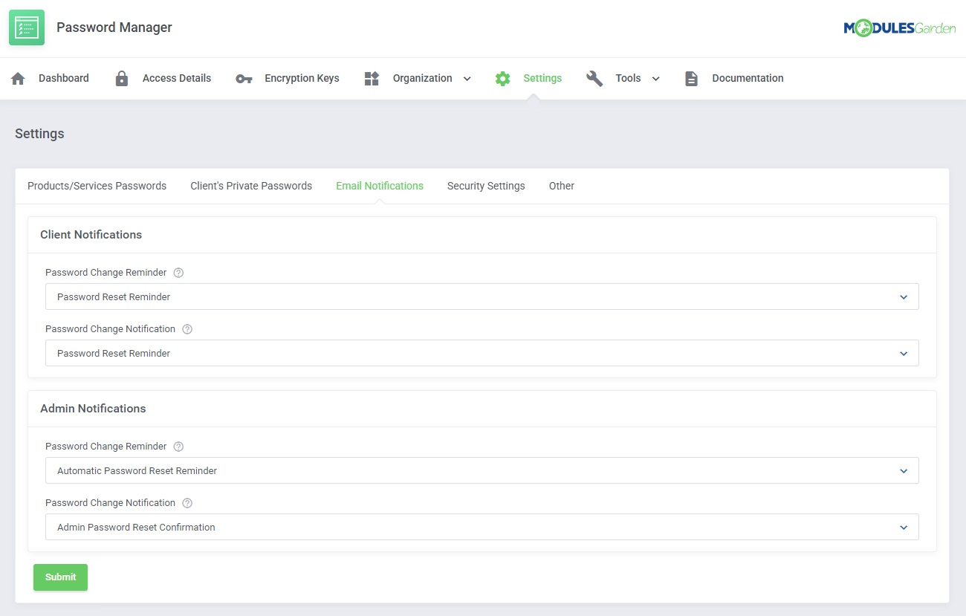Click the Settings page heading
Image resolution: width=966 pixels, height=616 pixels.
39,134
